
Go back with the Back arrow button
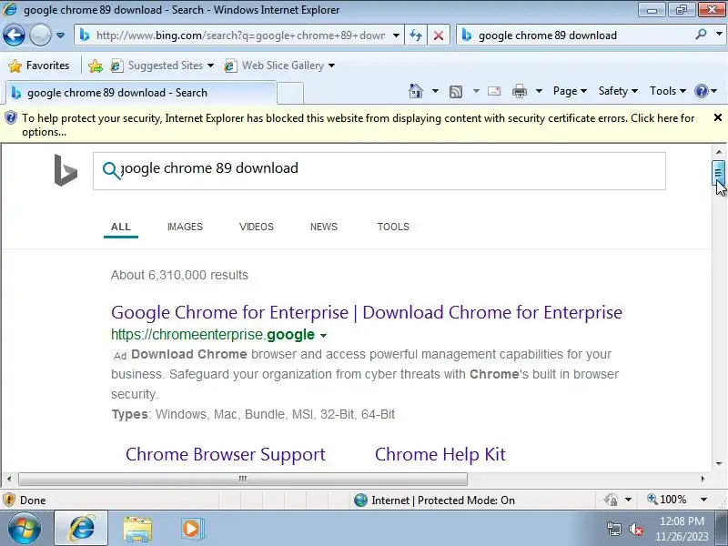(x=14, y=35)
